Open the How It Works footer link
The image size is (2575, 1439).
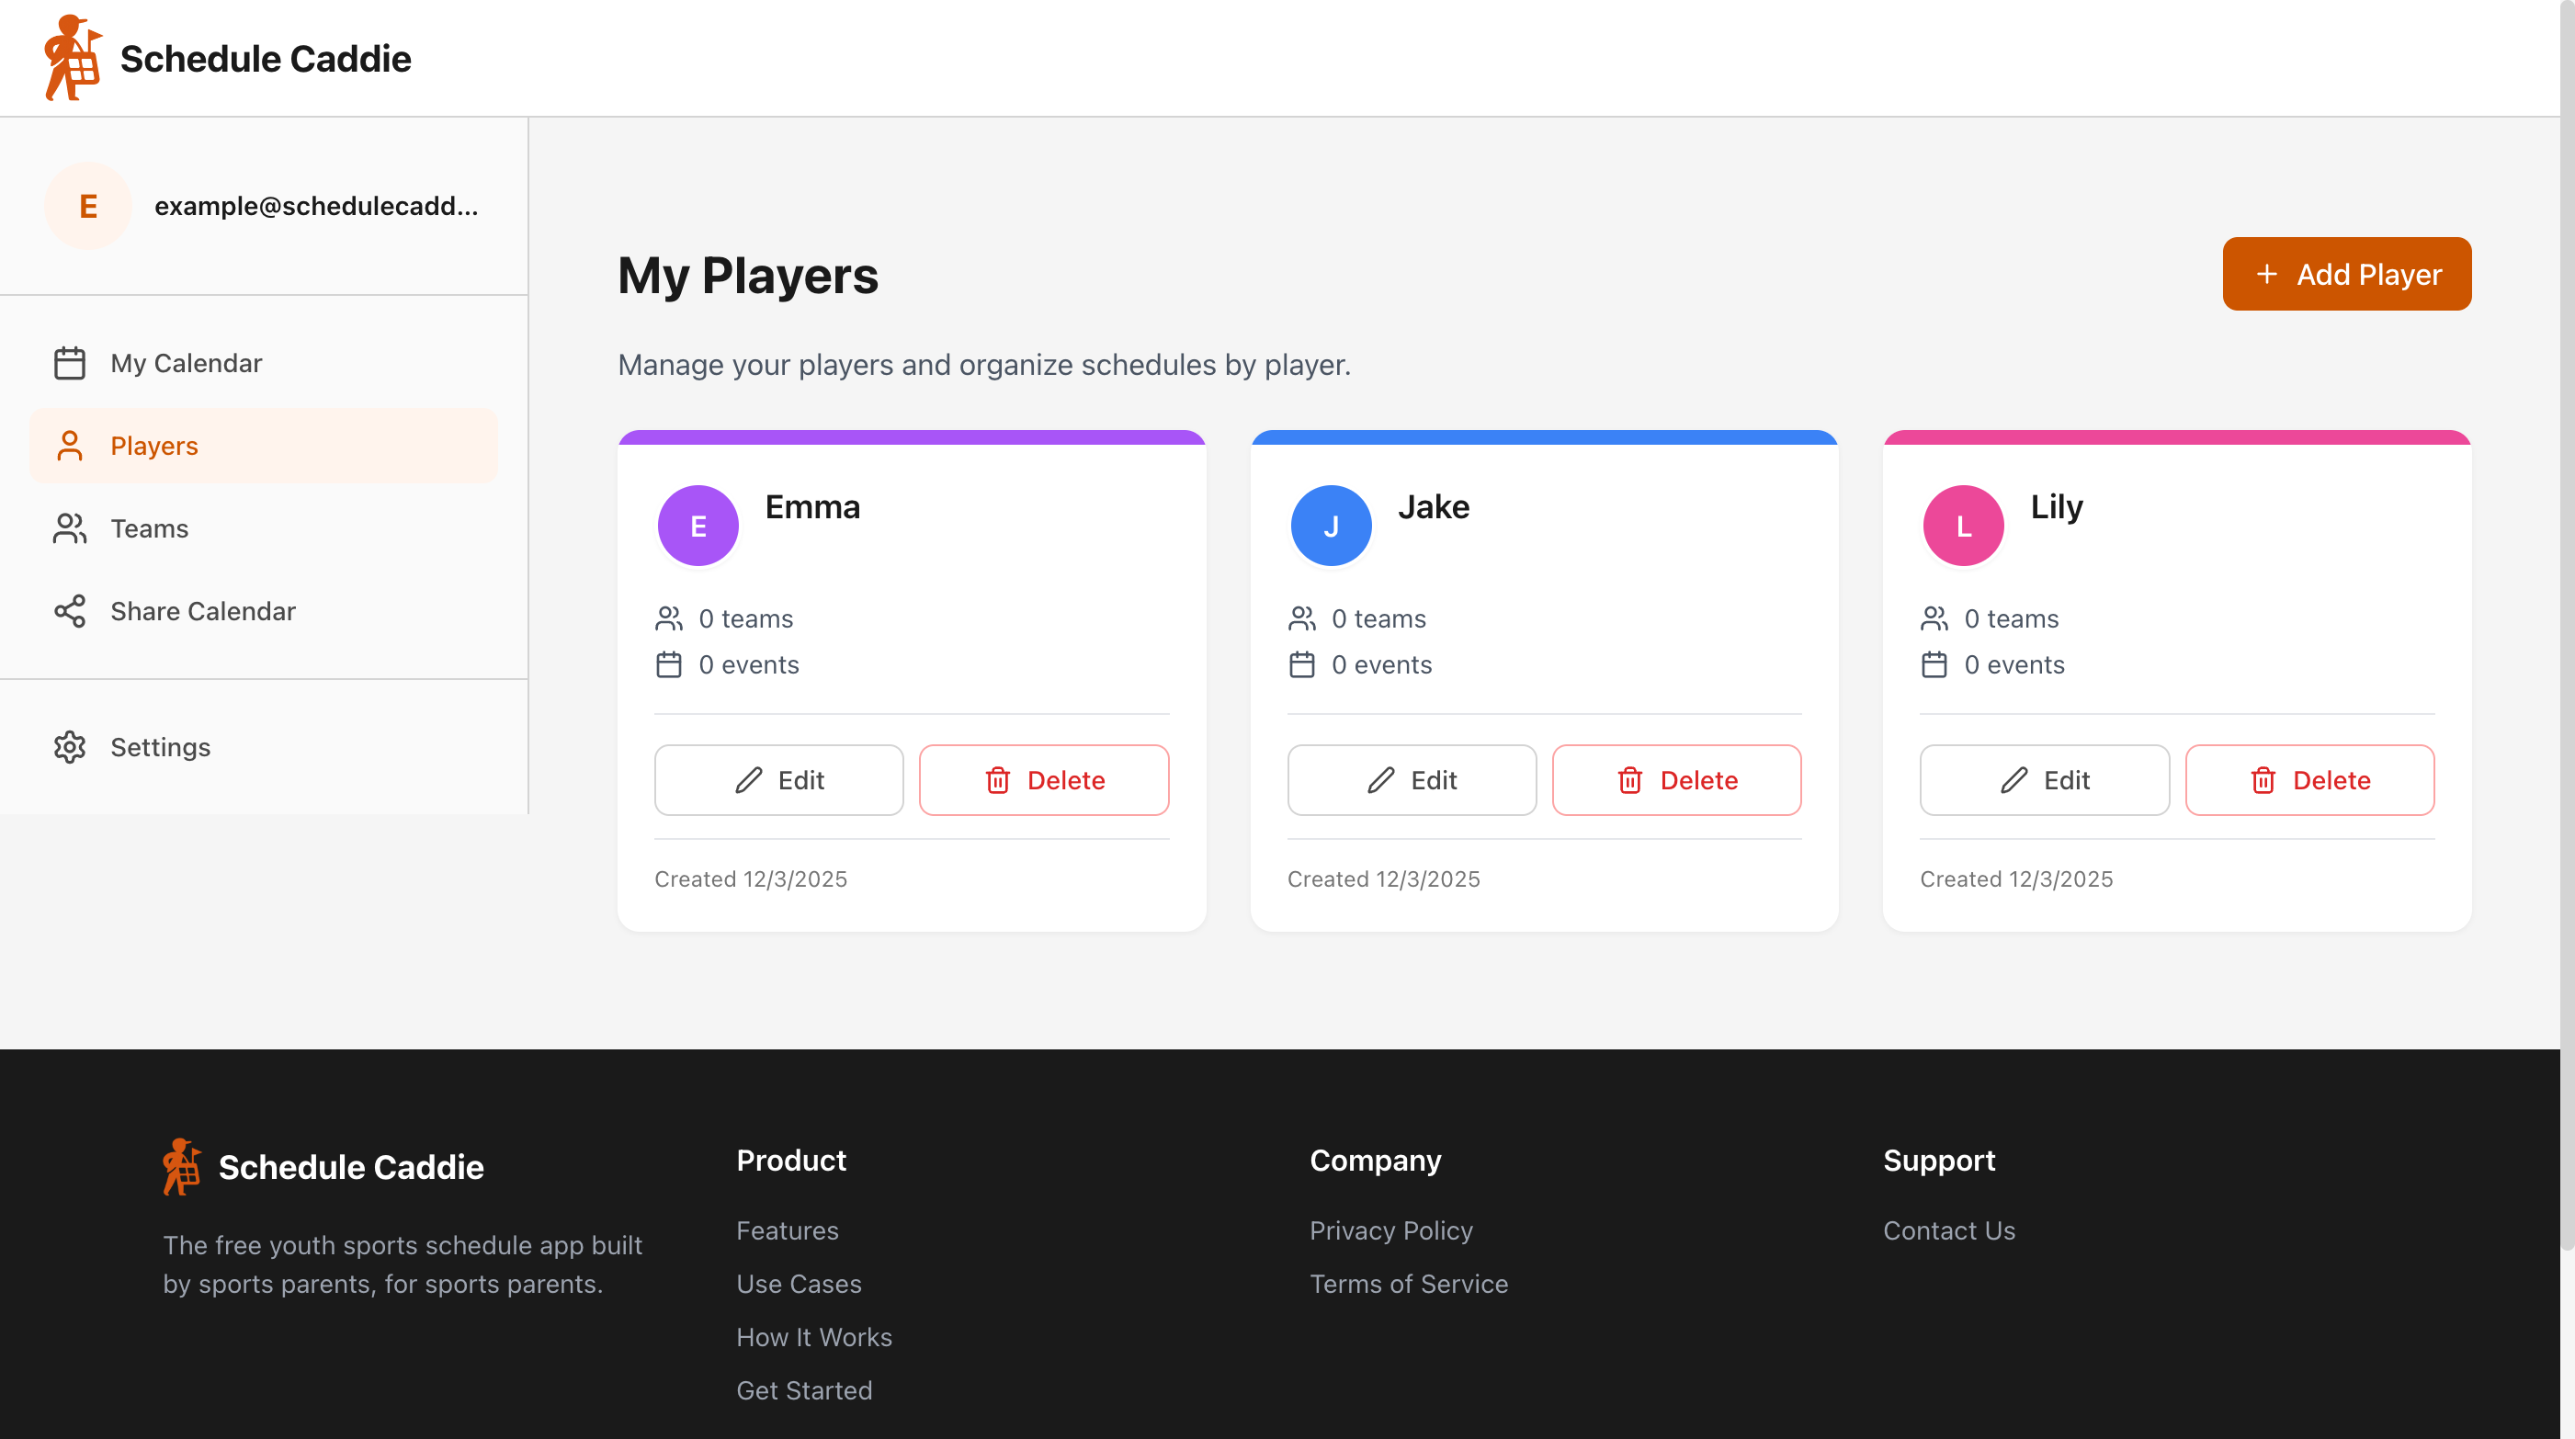[x=813, y=1336]
